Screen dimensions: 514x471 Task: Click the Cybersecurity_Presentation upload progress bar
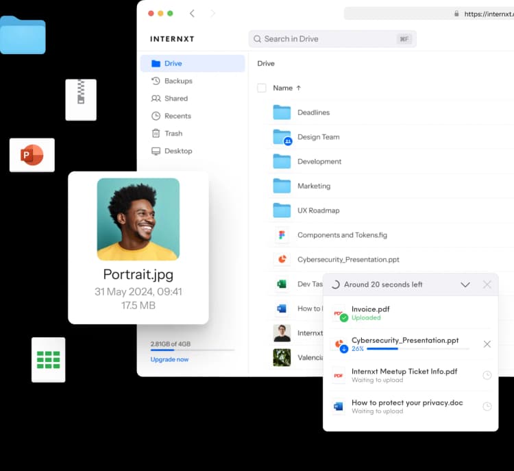coord(418,349)
